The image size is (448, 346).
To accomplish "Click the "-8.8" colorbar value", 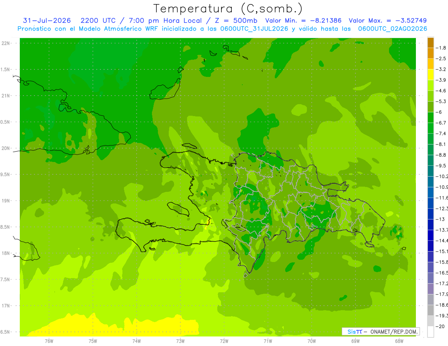I will (441, 155).
